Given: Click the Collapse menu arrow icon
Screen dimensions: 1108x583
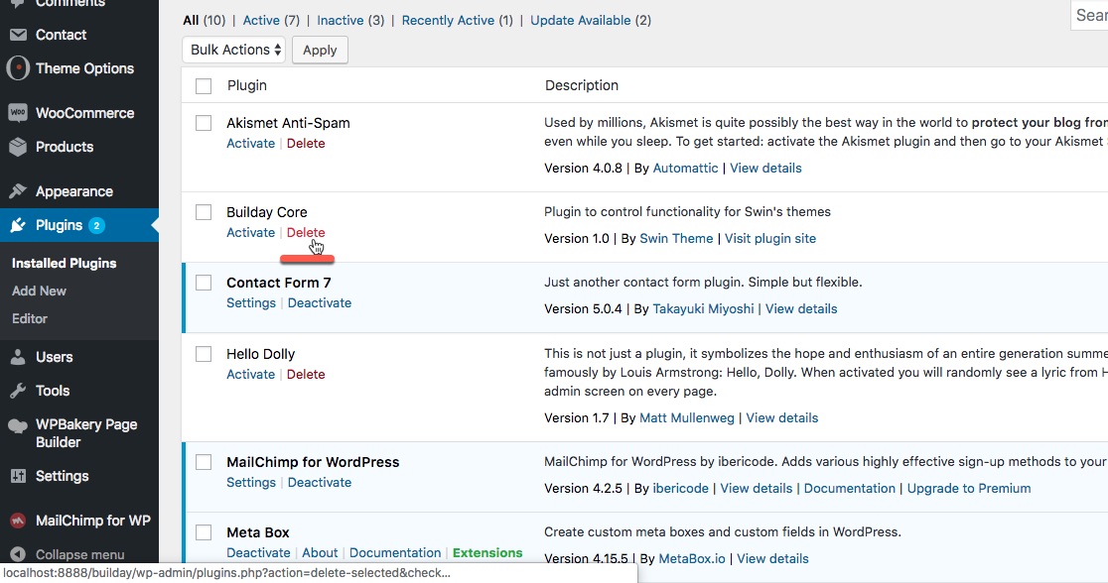Looking at the screenshot, I should click(19, 555).
